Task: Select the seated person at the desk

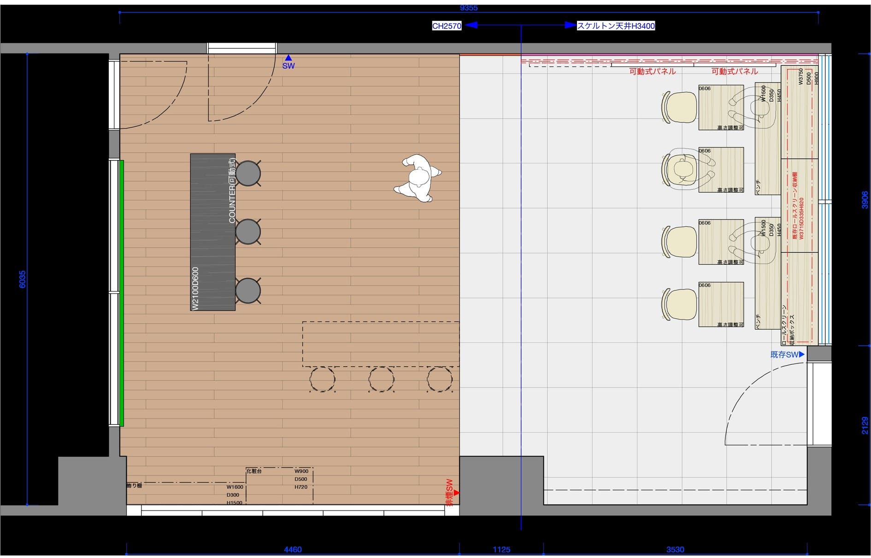Action: point(683,169)
